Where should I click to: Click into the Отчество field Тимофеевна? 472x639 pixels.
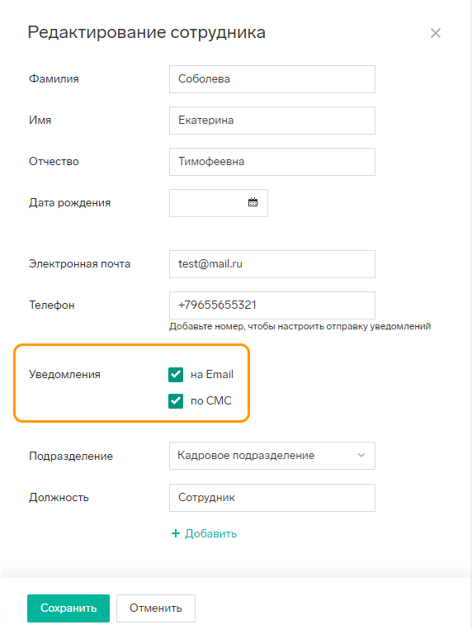pyautogui.click(x=272, y=161)
